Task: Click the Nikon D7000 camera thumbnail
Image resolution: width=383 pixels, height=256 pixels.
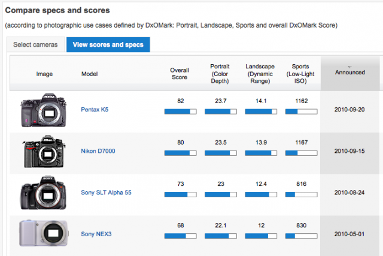Action: [44, 152]
